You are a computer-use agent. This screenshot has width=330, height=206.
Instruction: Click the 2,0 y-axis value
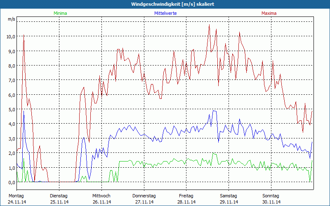(12, 153)
